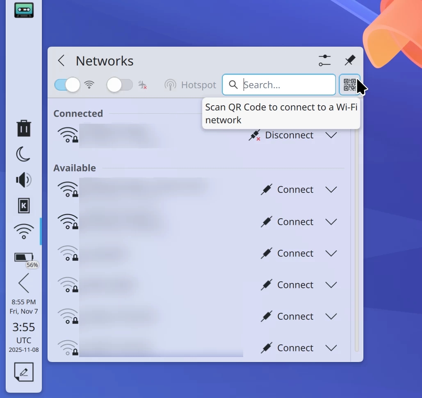Click the battery icon showing 56%
422x398 pixels.
(23, 257)
